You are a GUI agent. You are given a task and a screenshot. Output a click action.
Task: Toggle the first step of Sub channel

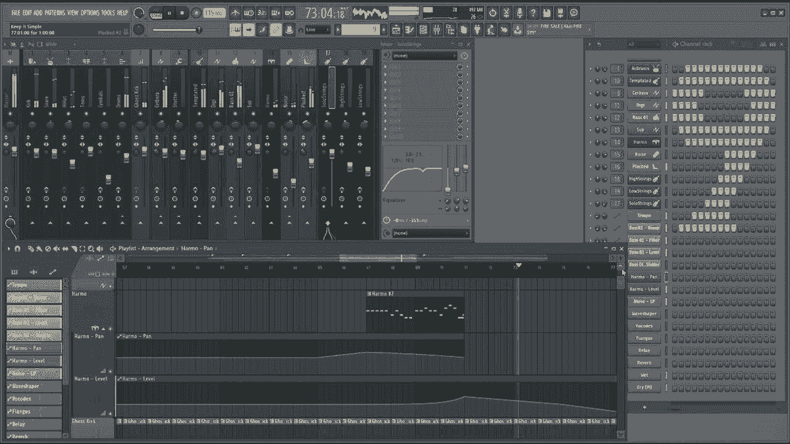pos(675,130)
